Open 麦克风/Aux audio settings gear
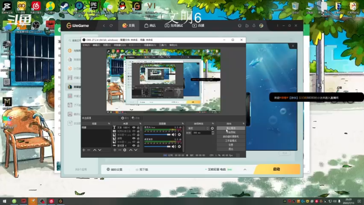 (179, 134)
